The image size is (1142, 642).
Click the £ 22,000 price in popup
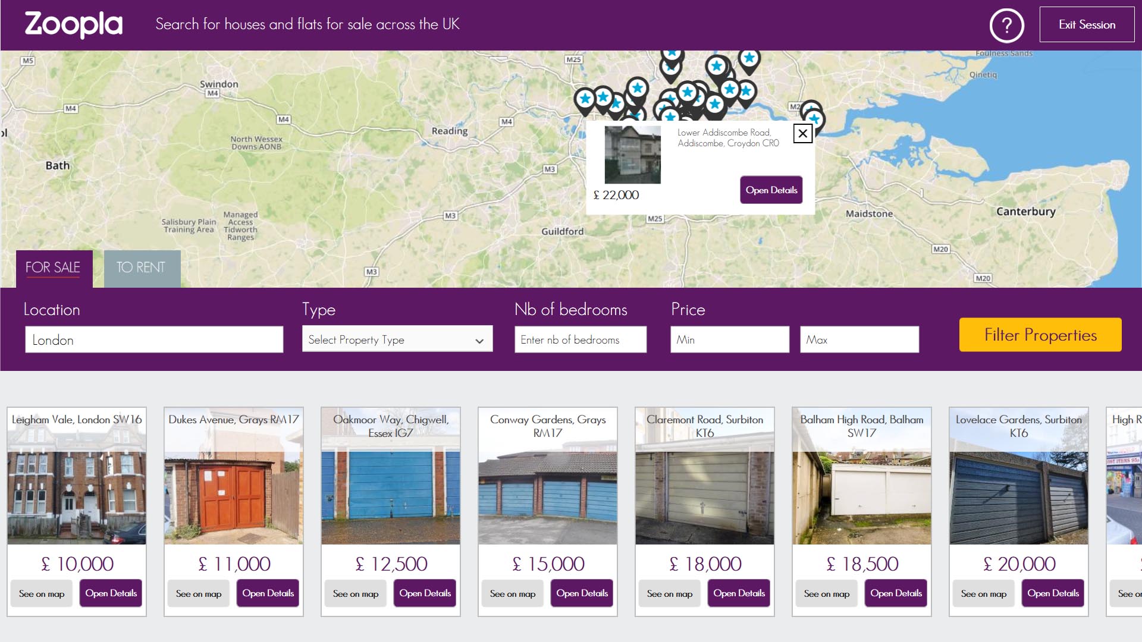coord(616,195)
